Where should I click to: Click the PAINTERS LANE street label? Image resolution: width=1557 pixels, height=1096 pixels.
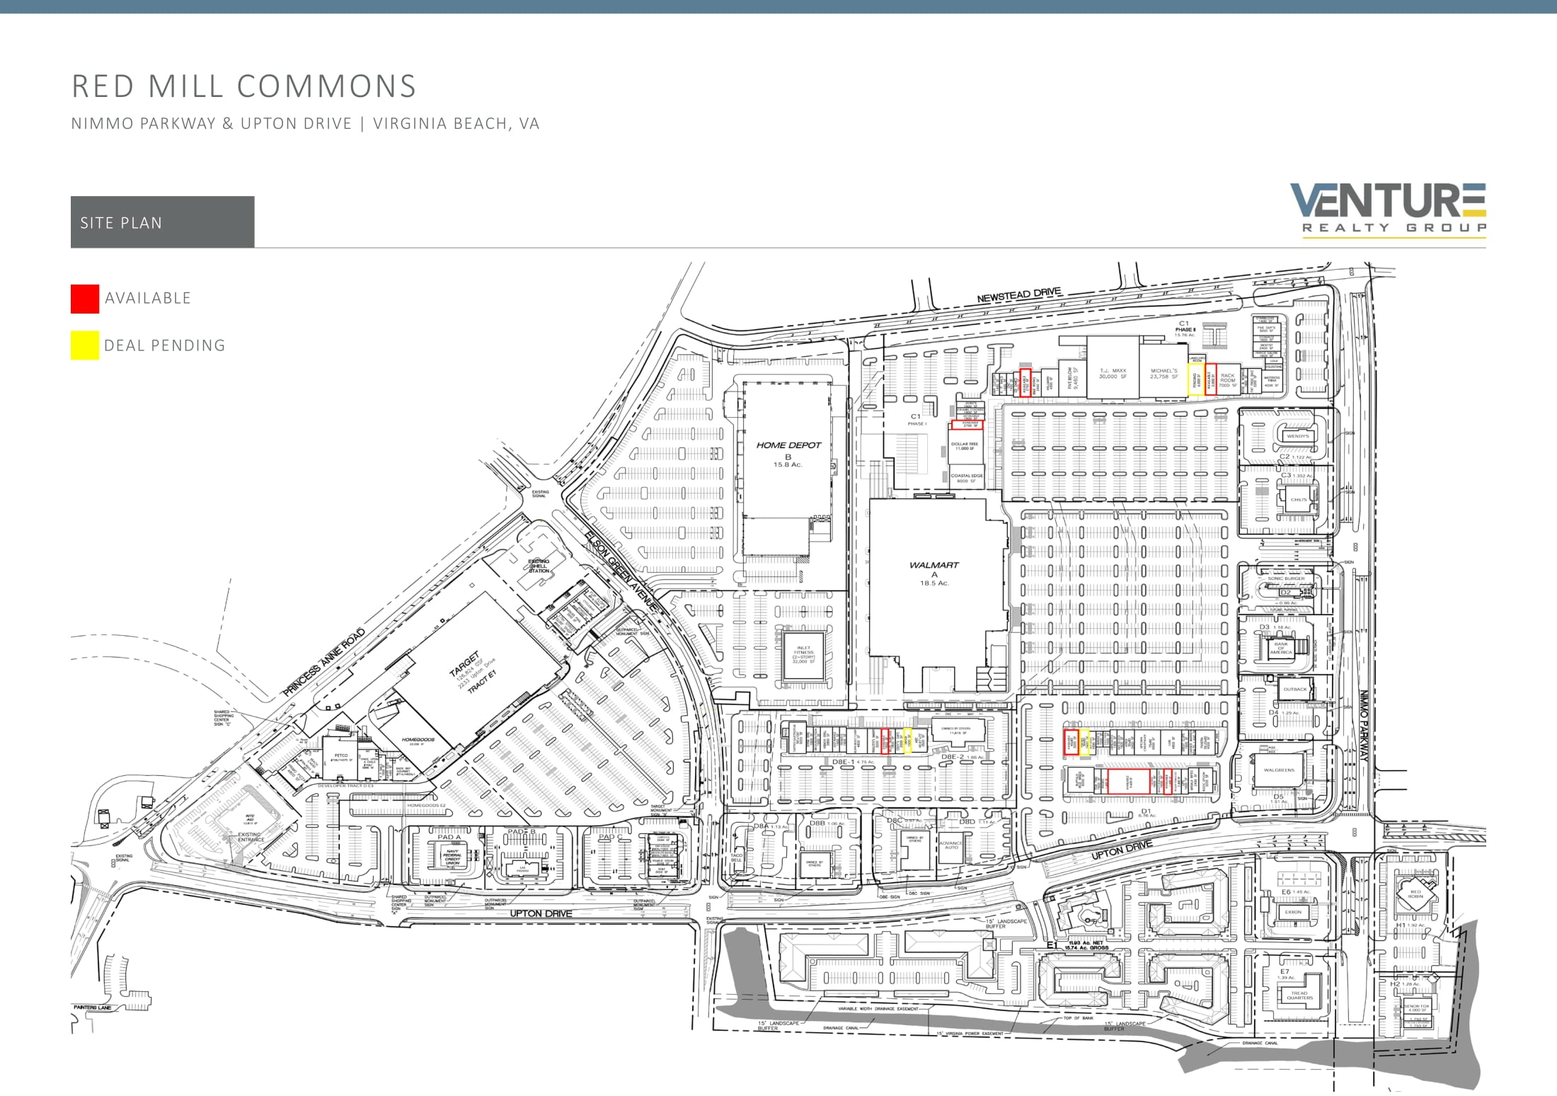[93, 1007]
